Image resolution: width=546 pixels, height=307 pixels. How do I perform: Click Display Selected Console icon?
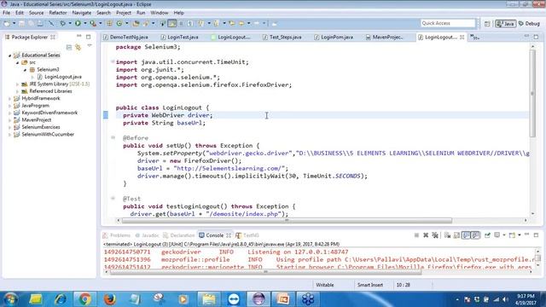point(497,235)
